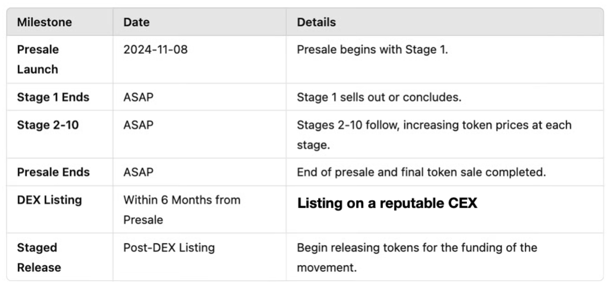Click the Details column header

(x=316, y=22)
